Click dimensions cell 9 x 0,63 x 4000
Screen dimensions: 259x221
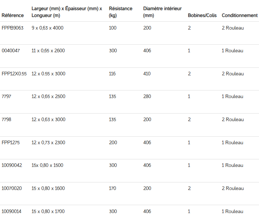pos(47,28)
